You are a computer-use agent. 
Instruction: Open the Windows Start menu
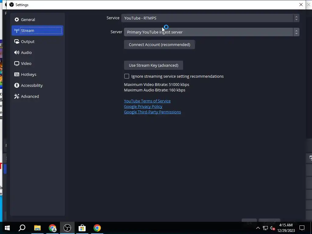(7, 228)
